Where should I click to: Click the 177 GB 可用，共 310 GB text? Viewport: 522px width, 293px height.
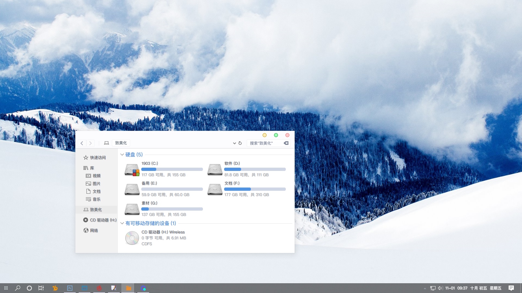tap(247, 195)
